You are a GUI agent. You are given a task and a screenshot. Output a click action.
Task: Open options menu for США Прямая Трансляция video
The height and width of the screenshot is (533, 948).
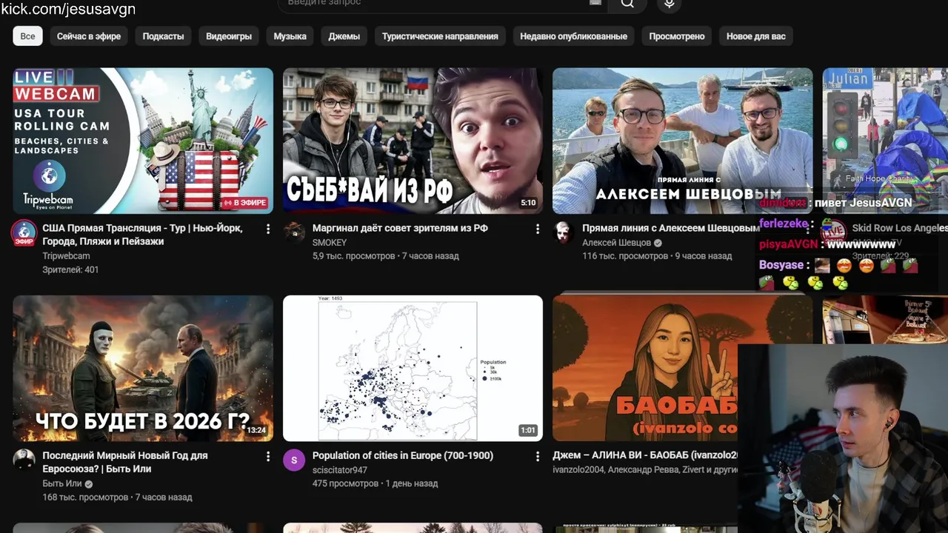pyautogui.click(x=268, y=229)
